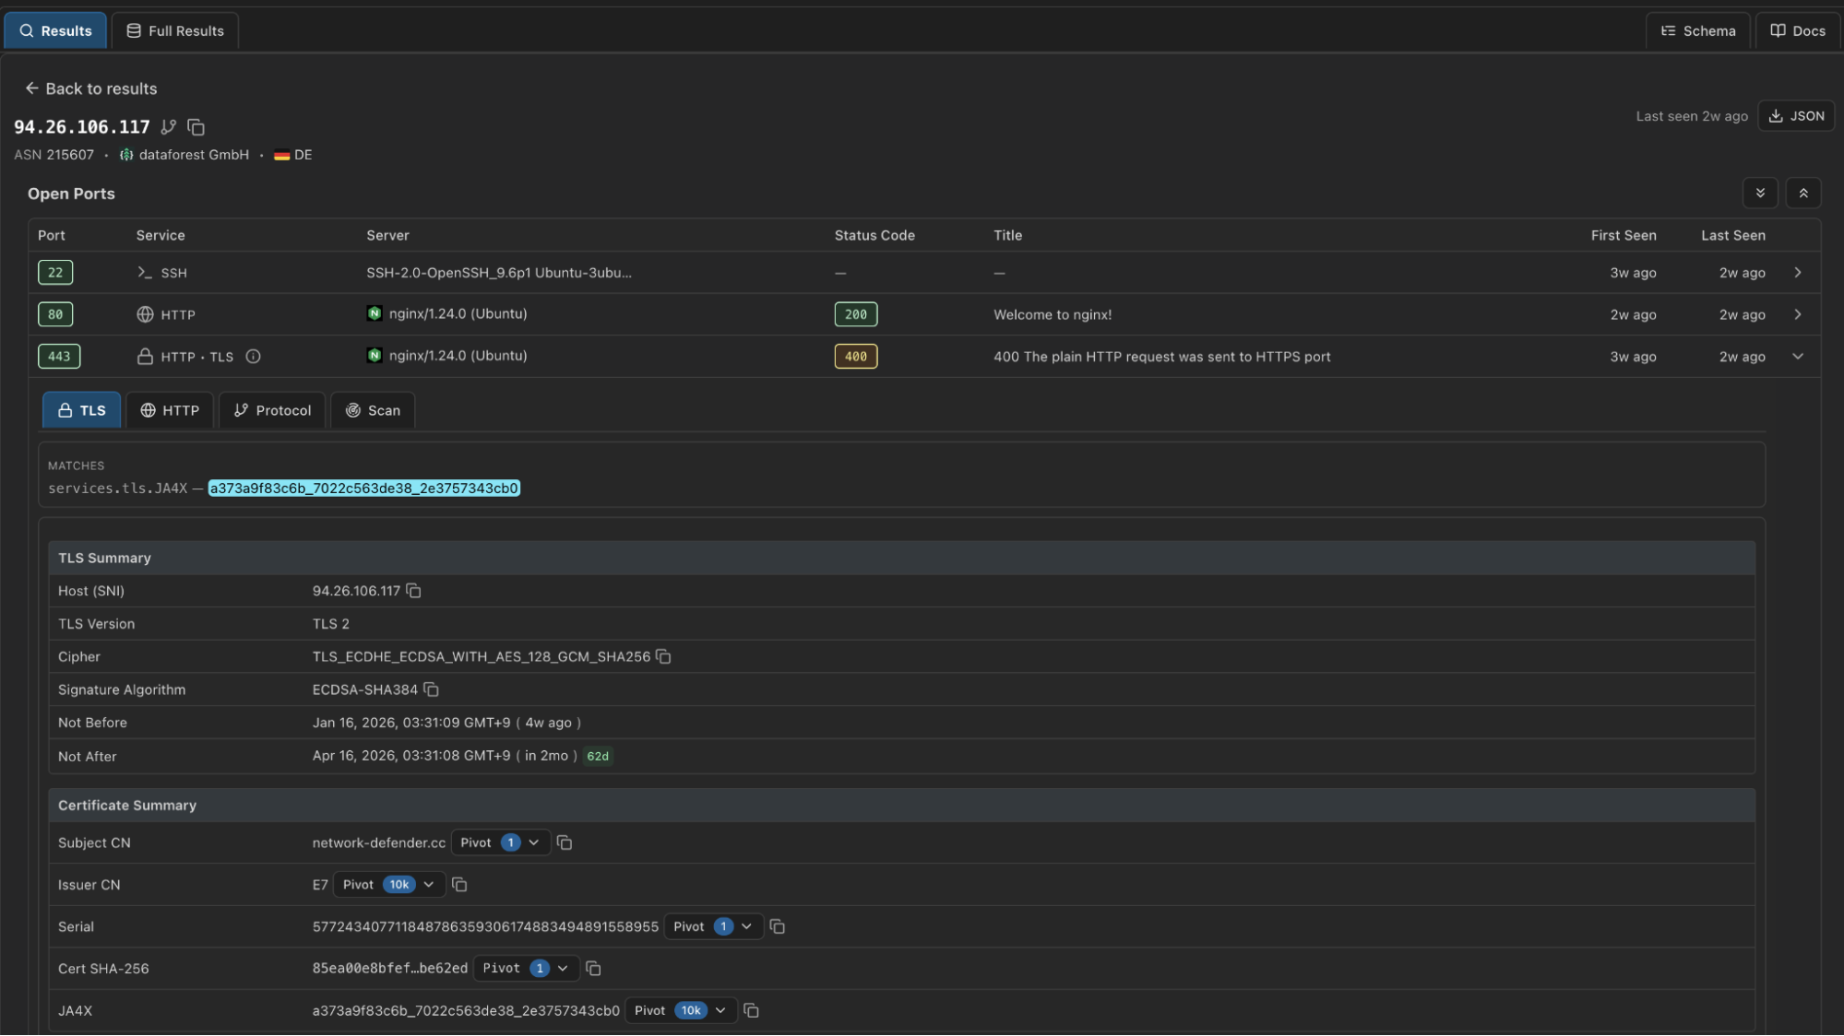
Task: Copy the certificate serial number
Action: (x=777, y=926)
